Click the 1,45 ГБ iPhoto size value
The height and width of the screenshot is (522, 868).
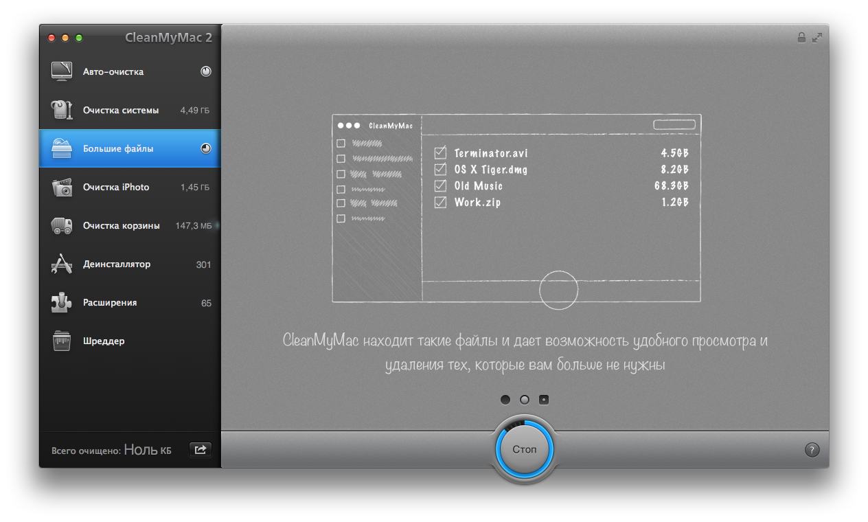195,187
